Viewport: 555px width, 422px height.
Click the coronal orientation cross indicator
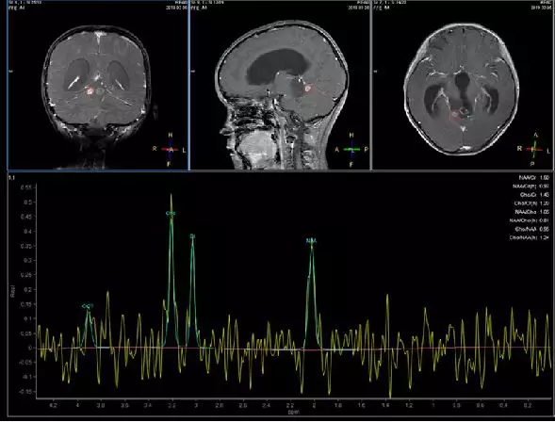pos(171,150)
